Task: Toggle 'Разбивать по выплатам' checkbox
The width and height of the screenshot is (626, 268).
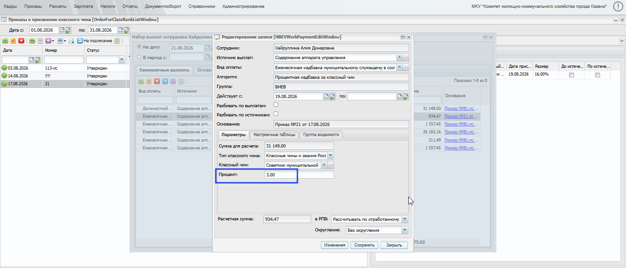Action: point(276,105)
